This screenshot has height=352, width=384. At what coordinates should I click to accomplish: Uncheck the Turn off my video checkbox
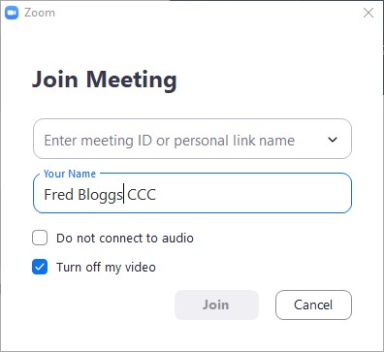pyautogui.click(x=40, y=267)
